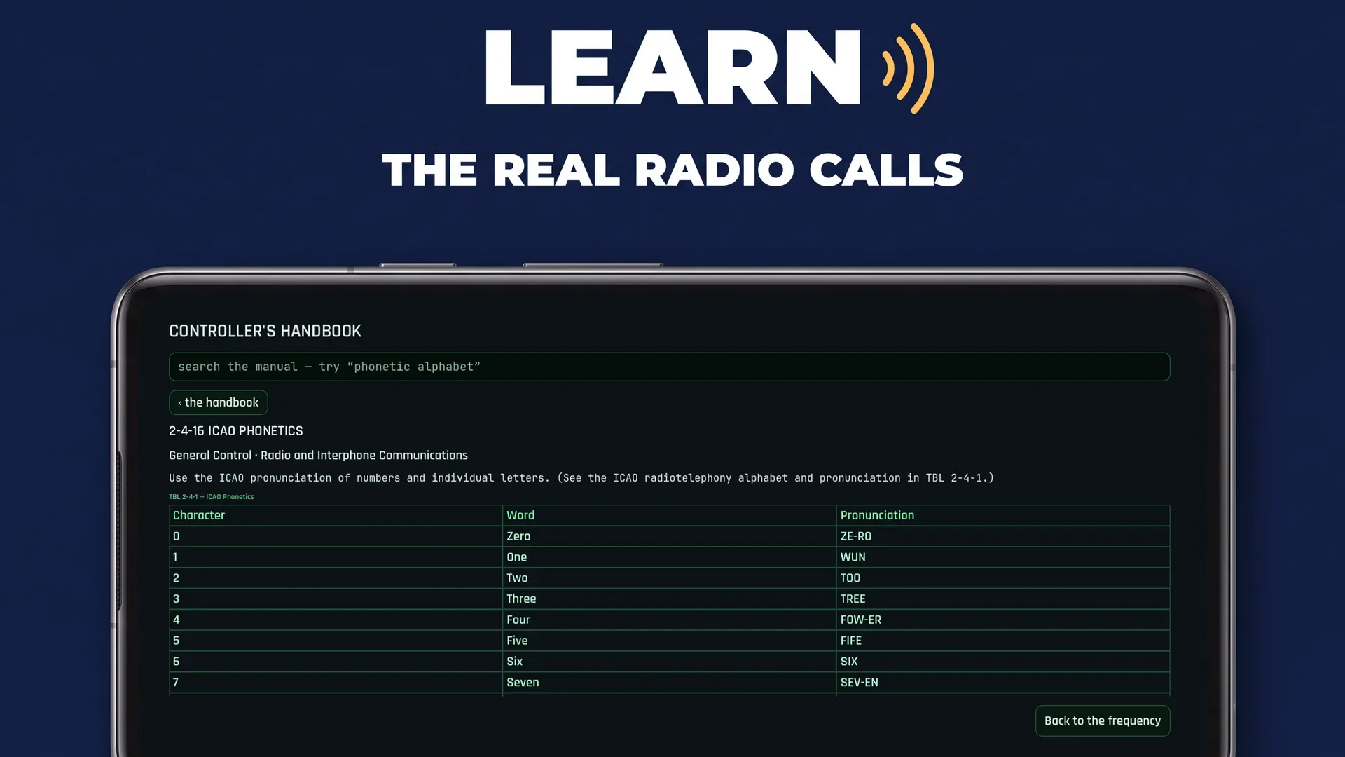Click 'Back to the frequency' button
Screen dimensions: 1345x757
[1102, 721]
